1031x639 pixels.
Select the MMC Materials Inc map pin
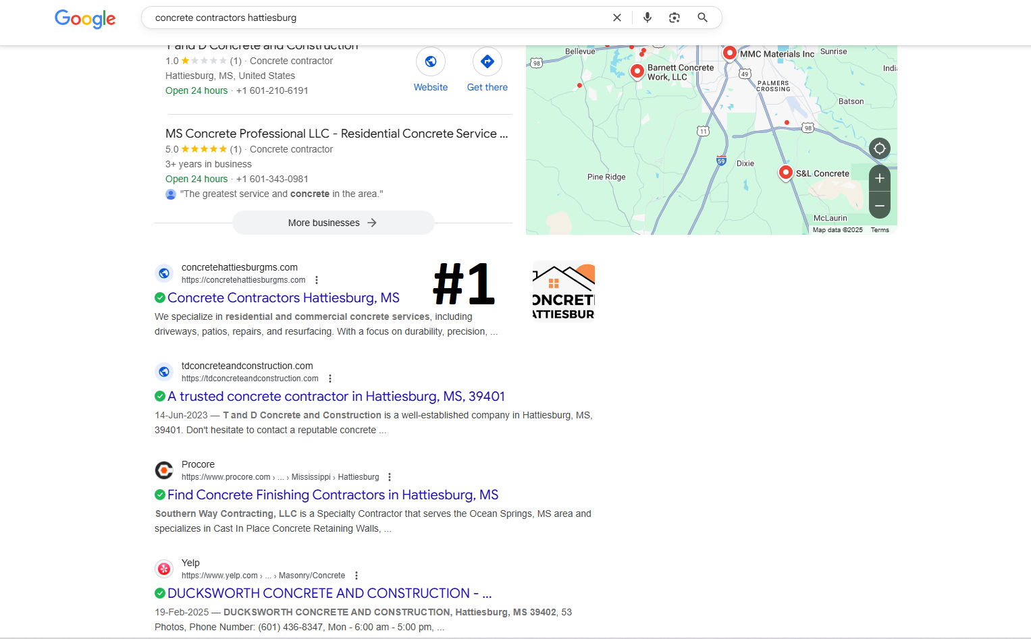(729, 53)
